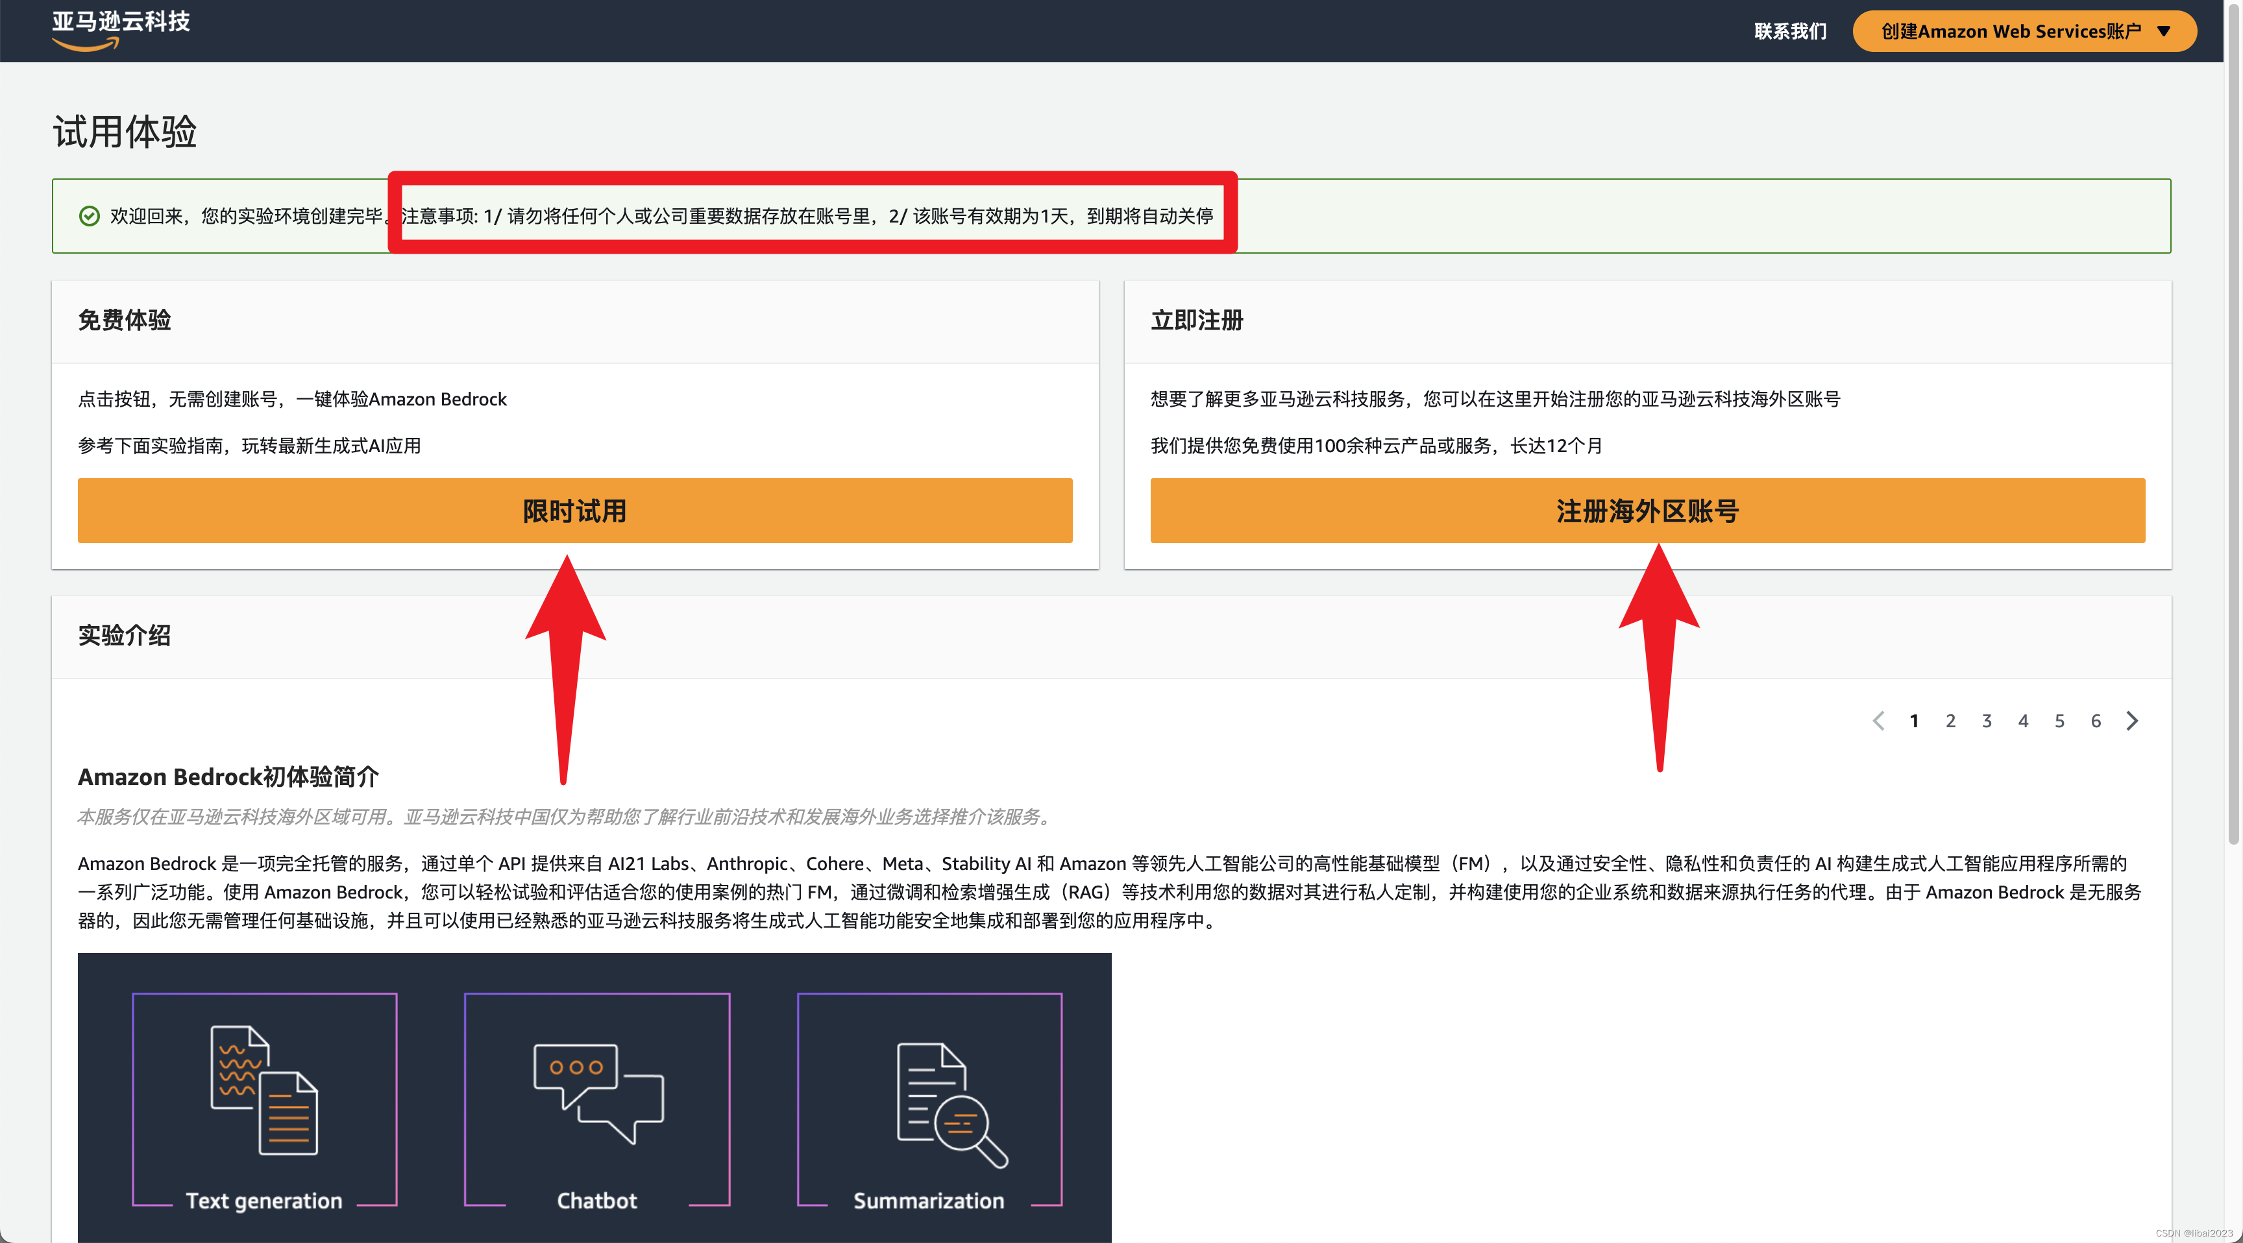The image size is (2243, 1243).
Task: Select pagination page 4
Action: coord(2024,721)
